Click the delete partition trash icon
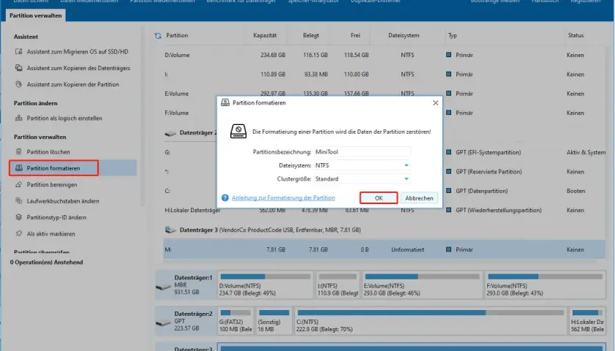Screen dimensions: 615x351 [18, 151]
